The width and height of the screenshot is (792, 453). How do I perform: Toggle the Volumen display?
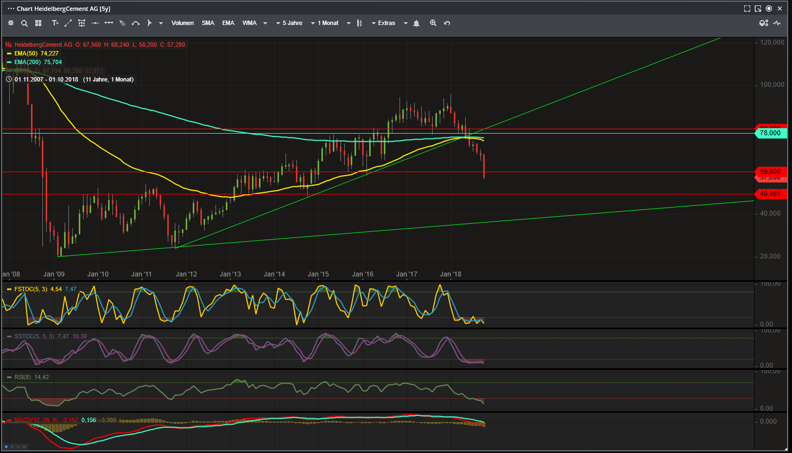point(182,23)
